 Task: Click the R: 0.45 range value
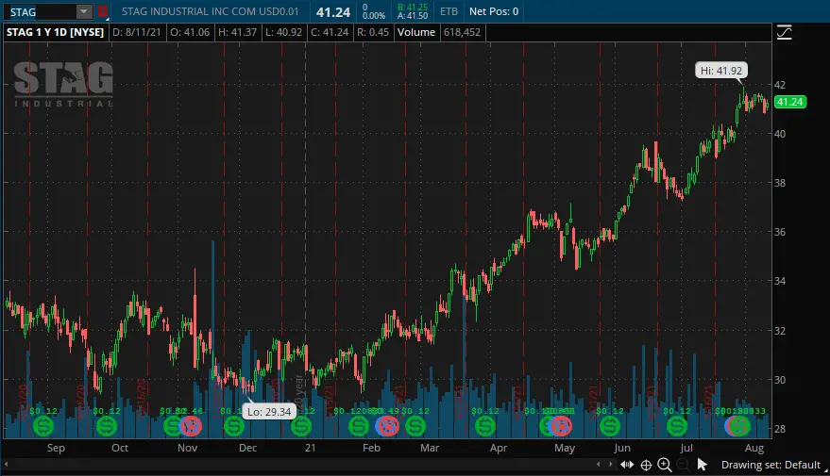[x=373, y=32]
